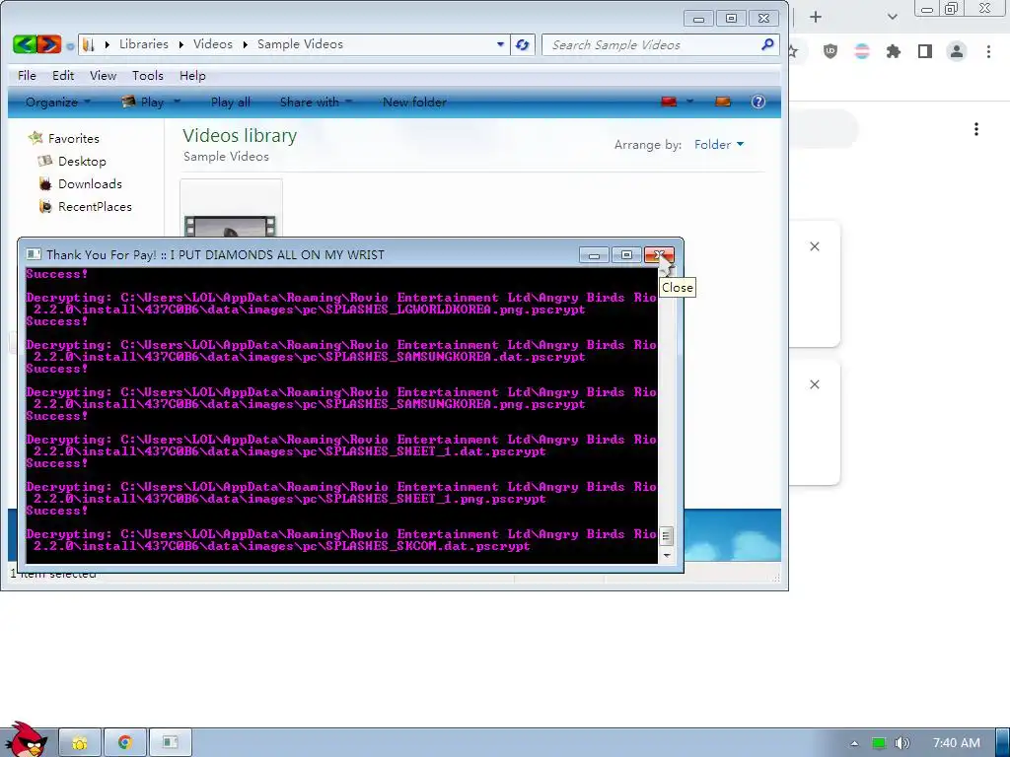Click the Downloads icon in Favorites list
The height and width of the screenshot is (757, 1010).
[45, 184]
